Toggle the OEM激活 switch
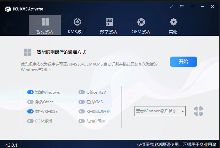This screenshot has height=148, width=220. point(30,121)
